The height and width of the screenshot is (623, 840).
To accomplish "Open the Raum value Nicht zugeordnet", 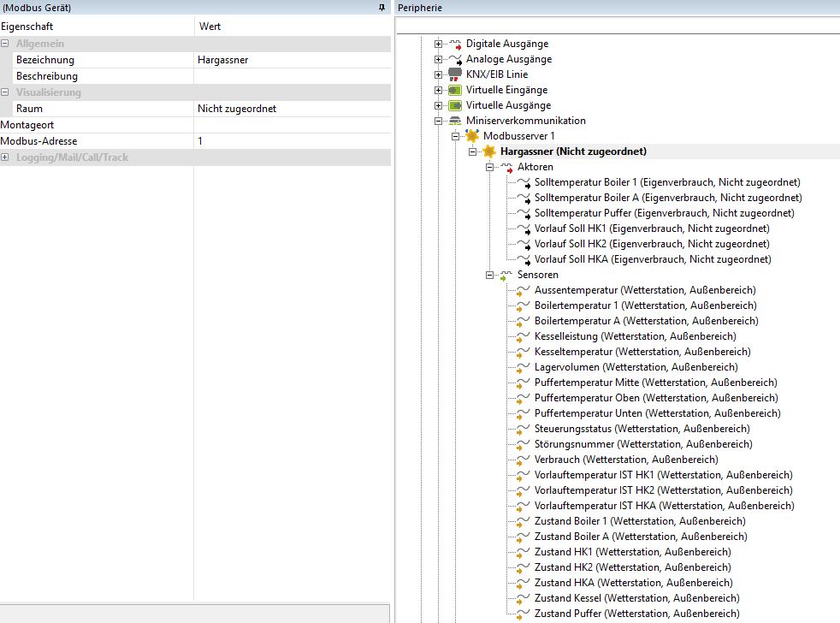I will point(293,109).
